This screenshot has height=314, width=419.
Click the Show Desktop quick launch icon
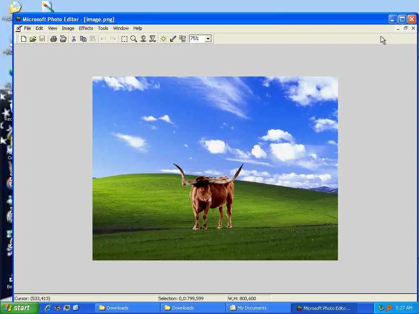[67, 308]
